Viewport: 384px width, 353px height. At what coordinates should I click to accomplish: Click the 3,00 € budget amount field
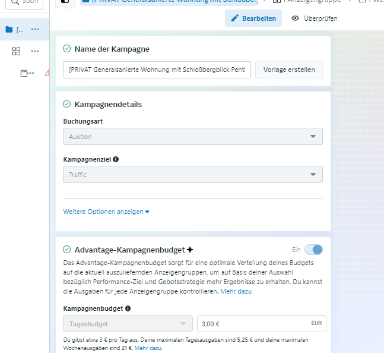[x=262, y=323]
